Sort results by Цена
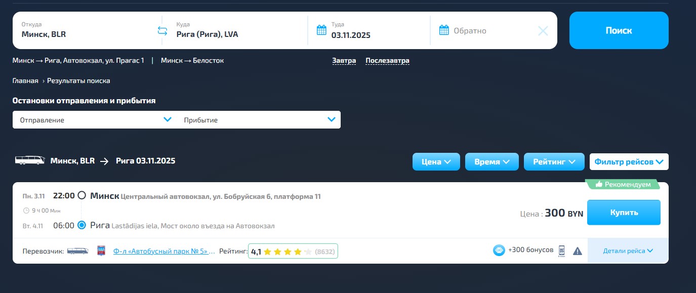 436,162
